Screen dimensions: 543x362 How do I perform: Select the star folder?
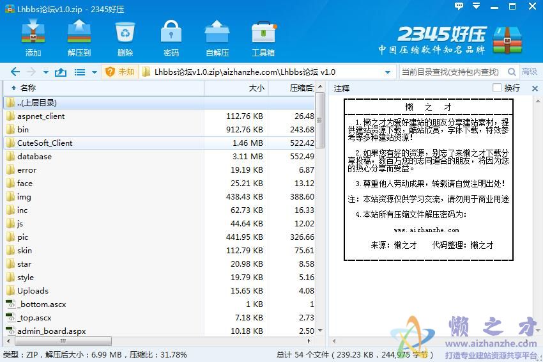click(x=159, y=264)
